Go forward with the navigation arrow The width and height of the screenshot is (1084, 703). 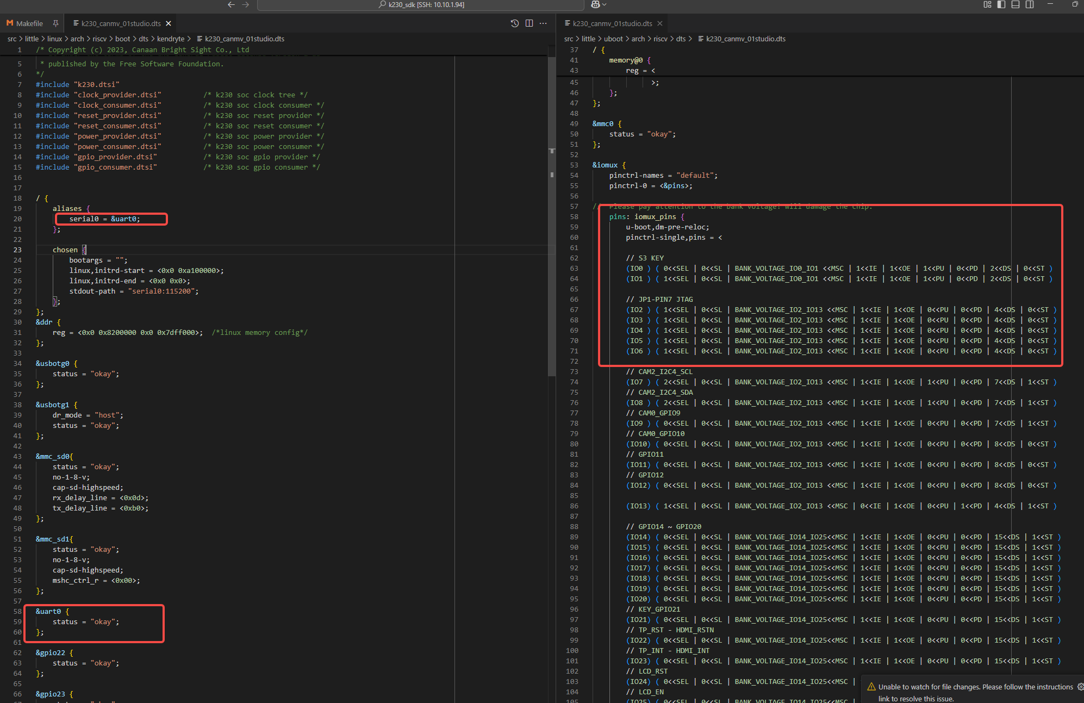(246, 4)
